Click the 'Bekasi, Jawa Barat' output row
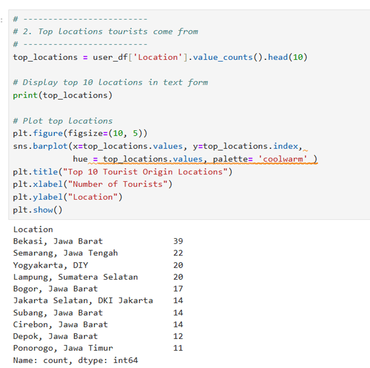This screenshot has width=370, height=368. pyautogui.click(x=58, y=241)
